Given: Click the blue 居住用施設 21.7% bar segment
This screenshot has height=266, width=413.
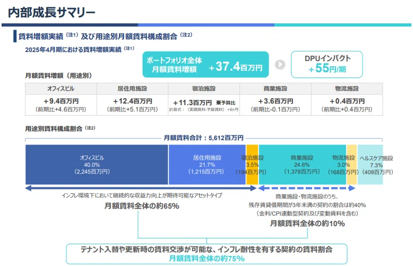Looking at the screenshot, I should pos(207,165).
